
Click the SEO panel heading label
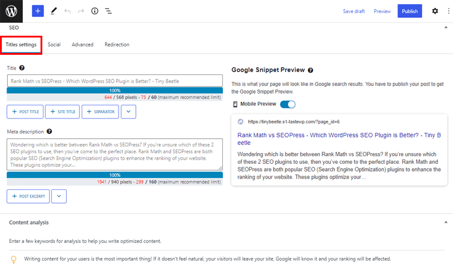(x=14, y=28)
